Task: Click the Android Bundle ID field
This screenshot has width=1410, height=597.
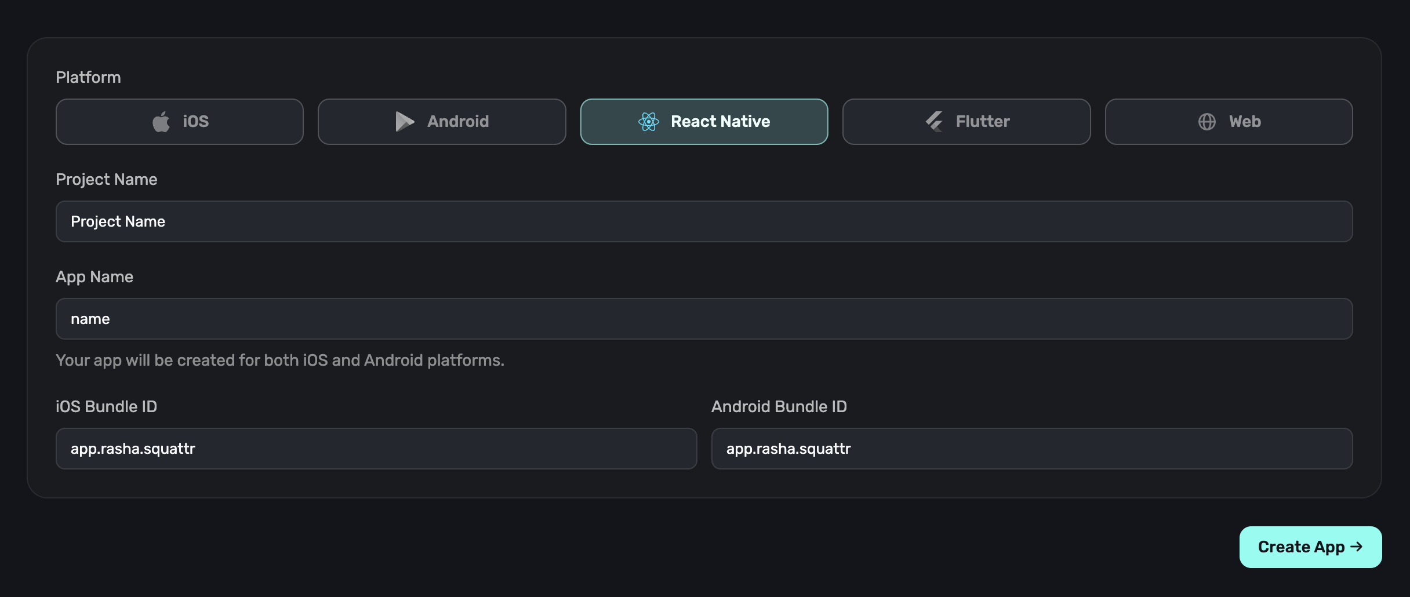Action: (x=1032, y=448)
